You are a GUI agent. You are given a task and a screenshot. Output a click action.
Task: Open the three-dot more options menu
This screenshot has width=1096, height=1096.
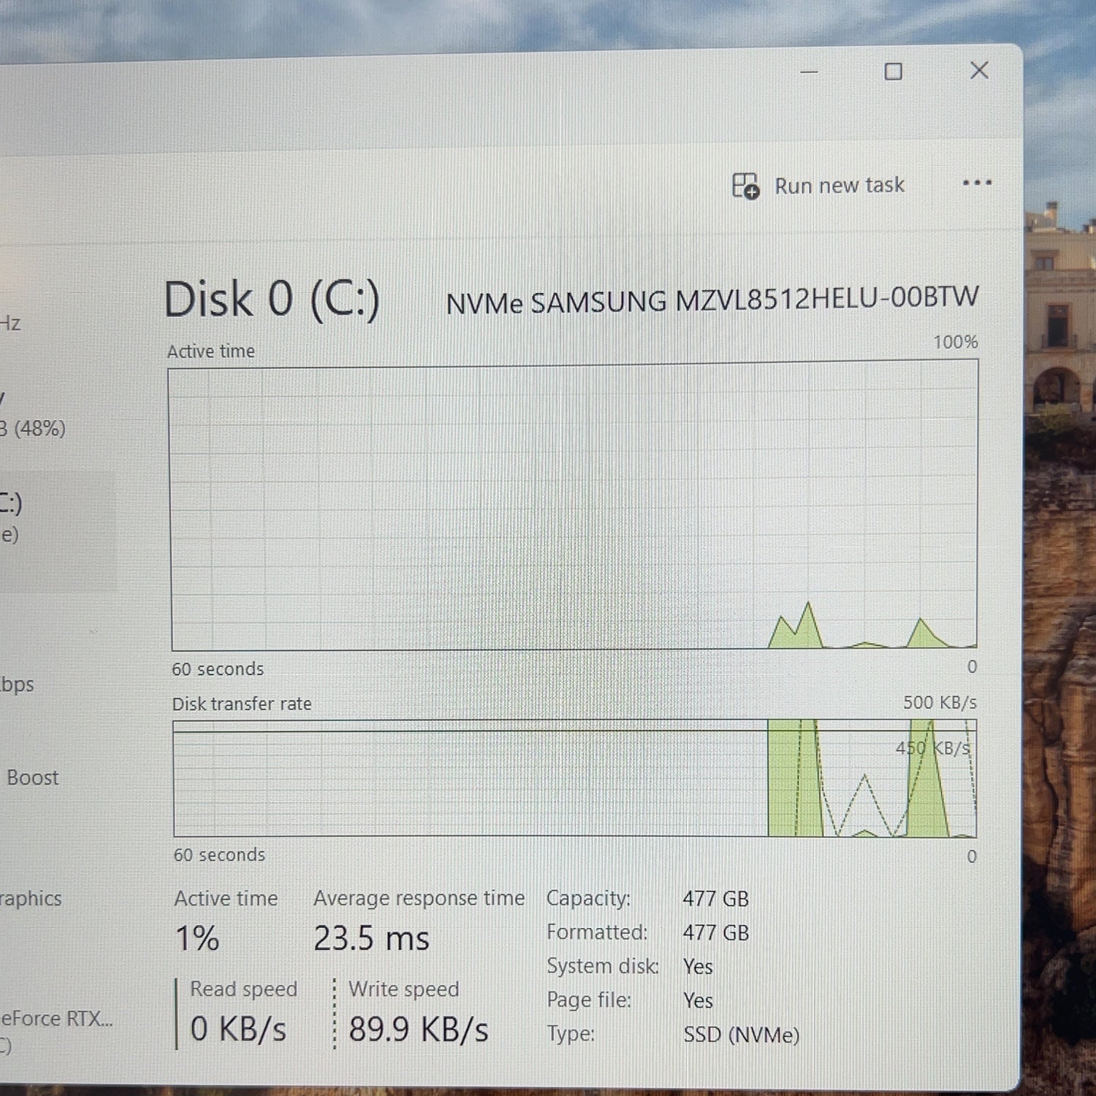[977, 183]
